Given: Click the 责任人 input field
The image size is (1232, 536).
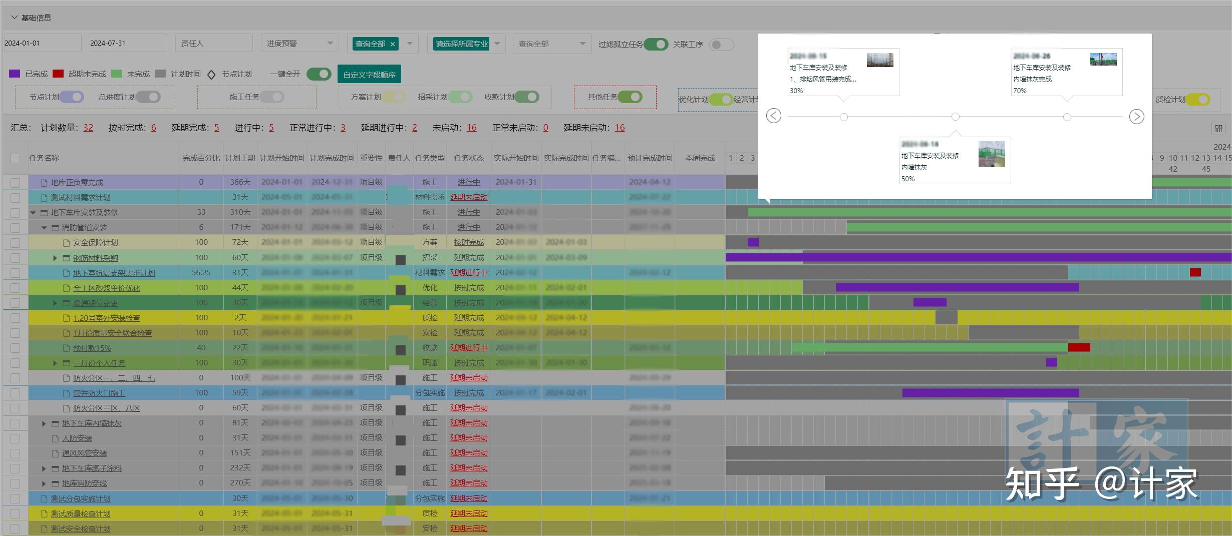Looking at the screenshot, I should click(x=214, y=43).
